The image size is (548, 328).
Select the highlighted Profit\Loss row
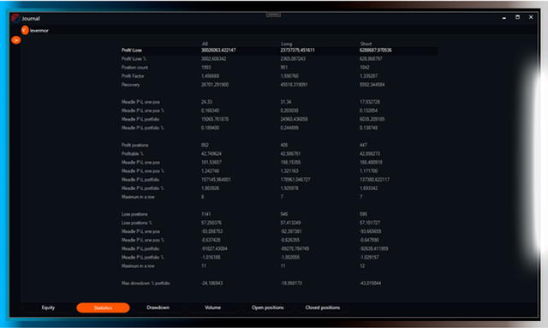tap(279, 51)
